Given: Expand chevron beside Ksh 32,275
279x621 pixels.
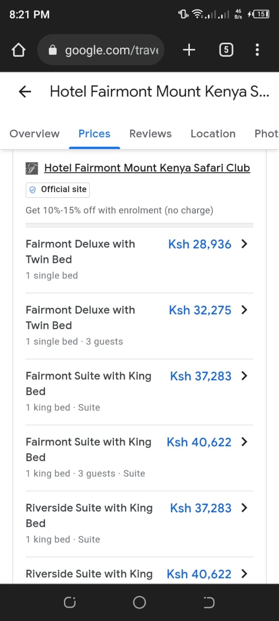Looking at the screenshot, I should [244, 310].
